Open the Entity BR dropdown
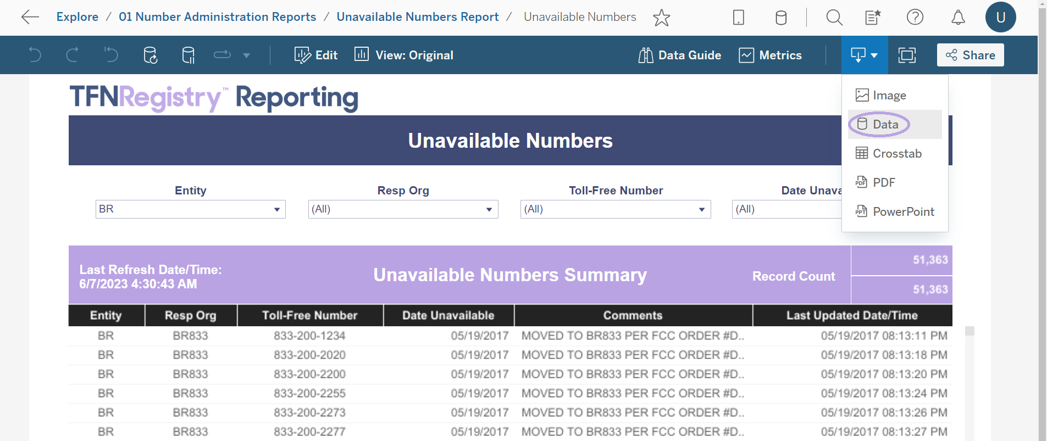The width and height of the screenshot is (1047, 441). click(x=190, y=209)
